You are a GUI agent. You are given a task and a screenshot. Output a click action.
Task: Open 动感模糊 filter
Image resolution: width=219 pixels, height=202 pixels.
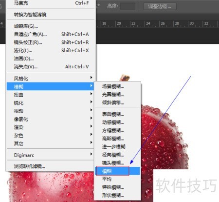tap(117, 122)
